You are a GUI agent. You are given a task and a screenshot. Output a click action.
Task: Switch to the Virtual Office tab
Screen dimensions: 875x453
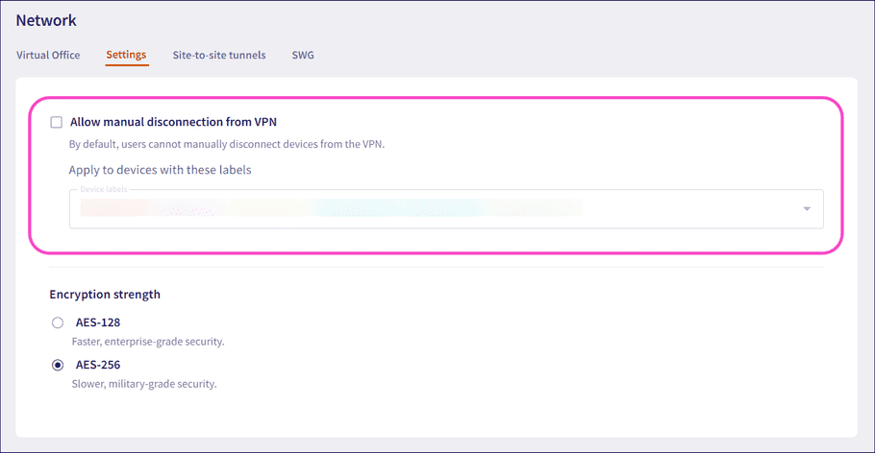click(48, 55)
